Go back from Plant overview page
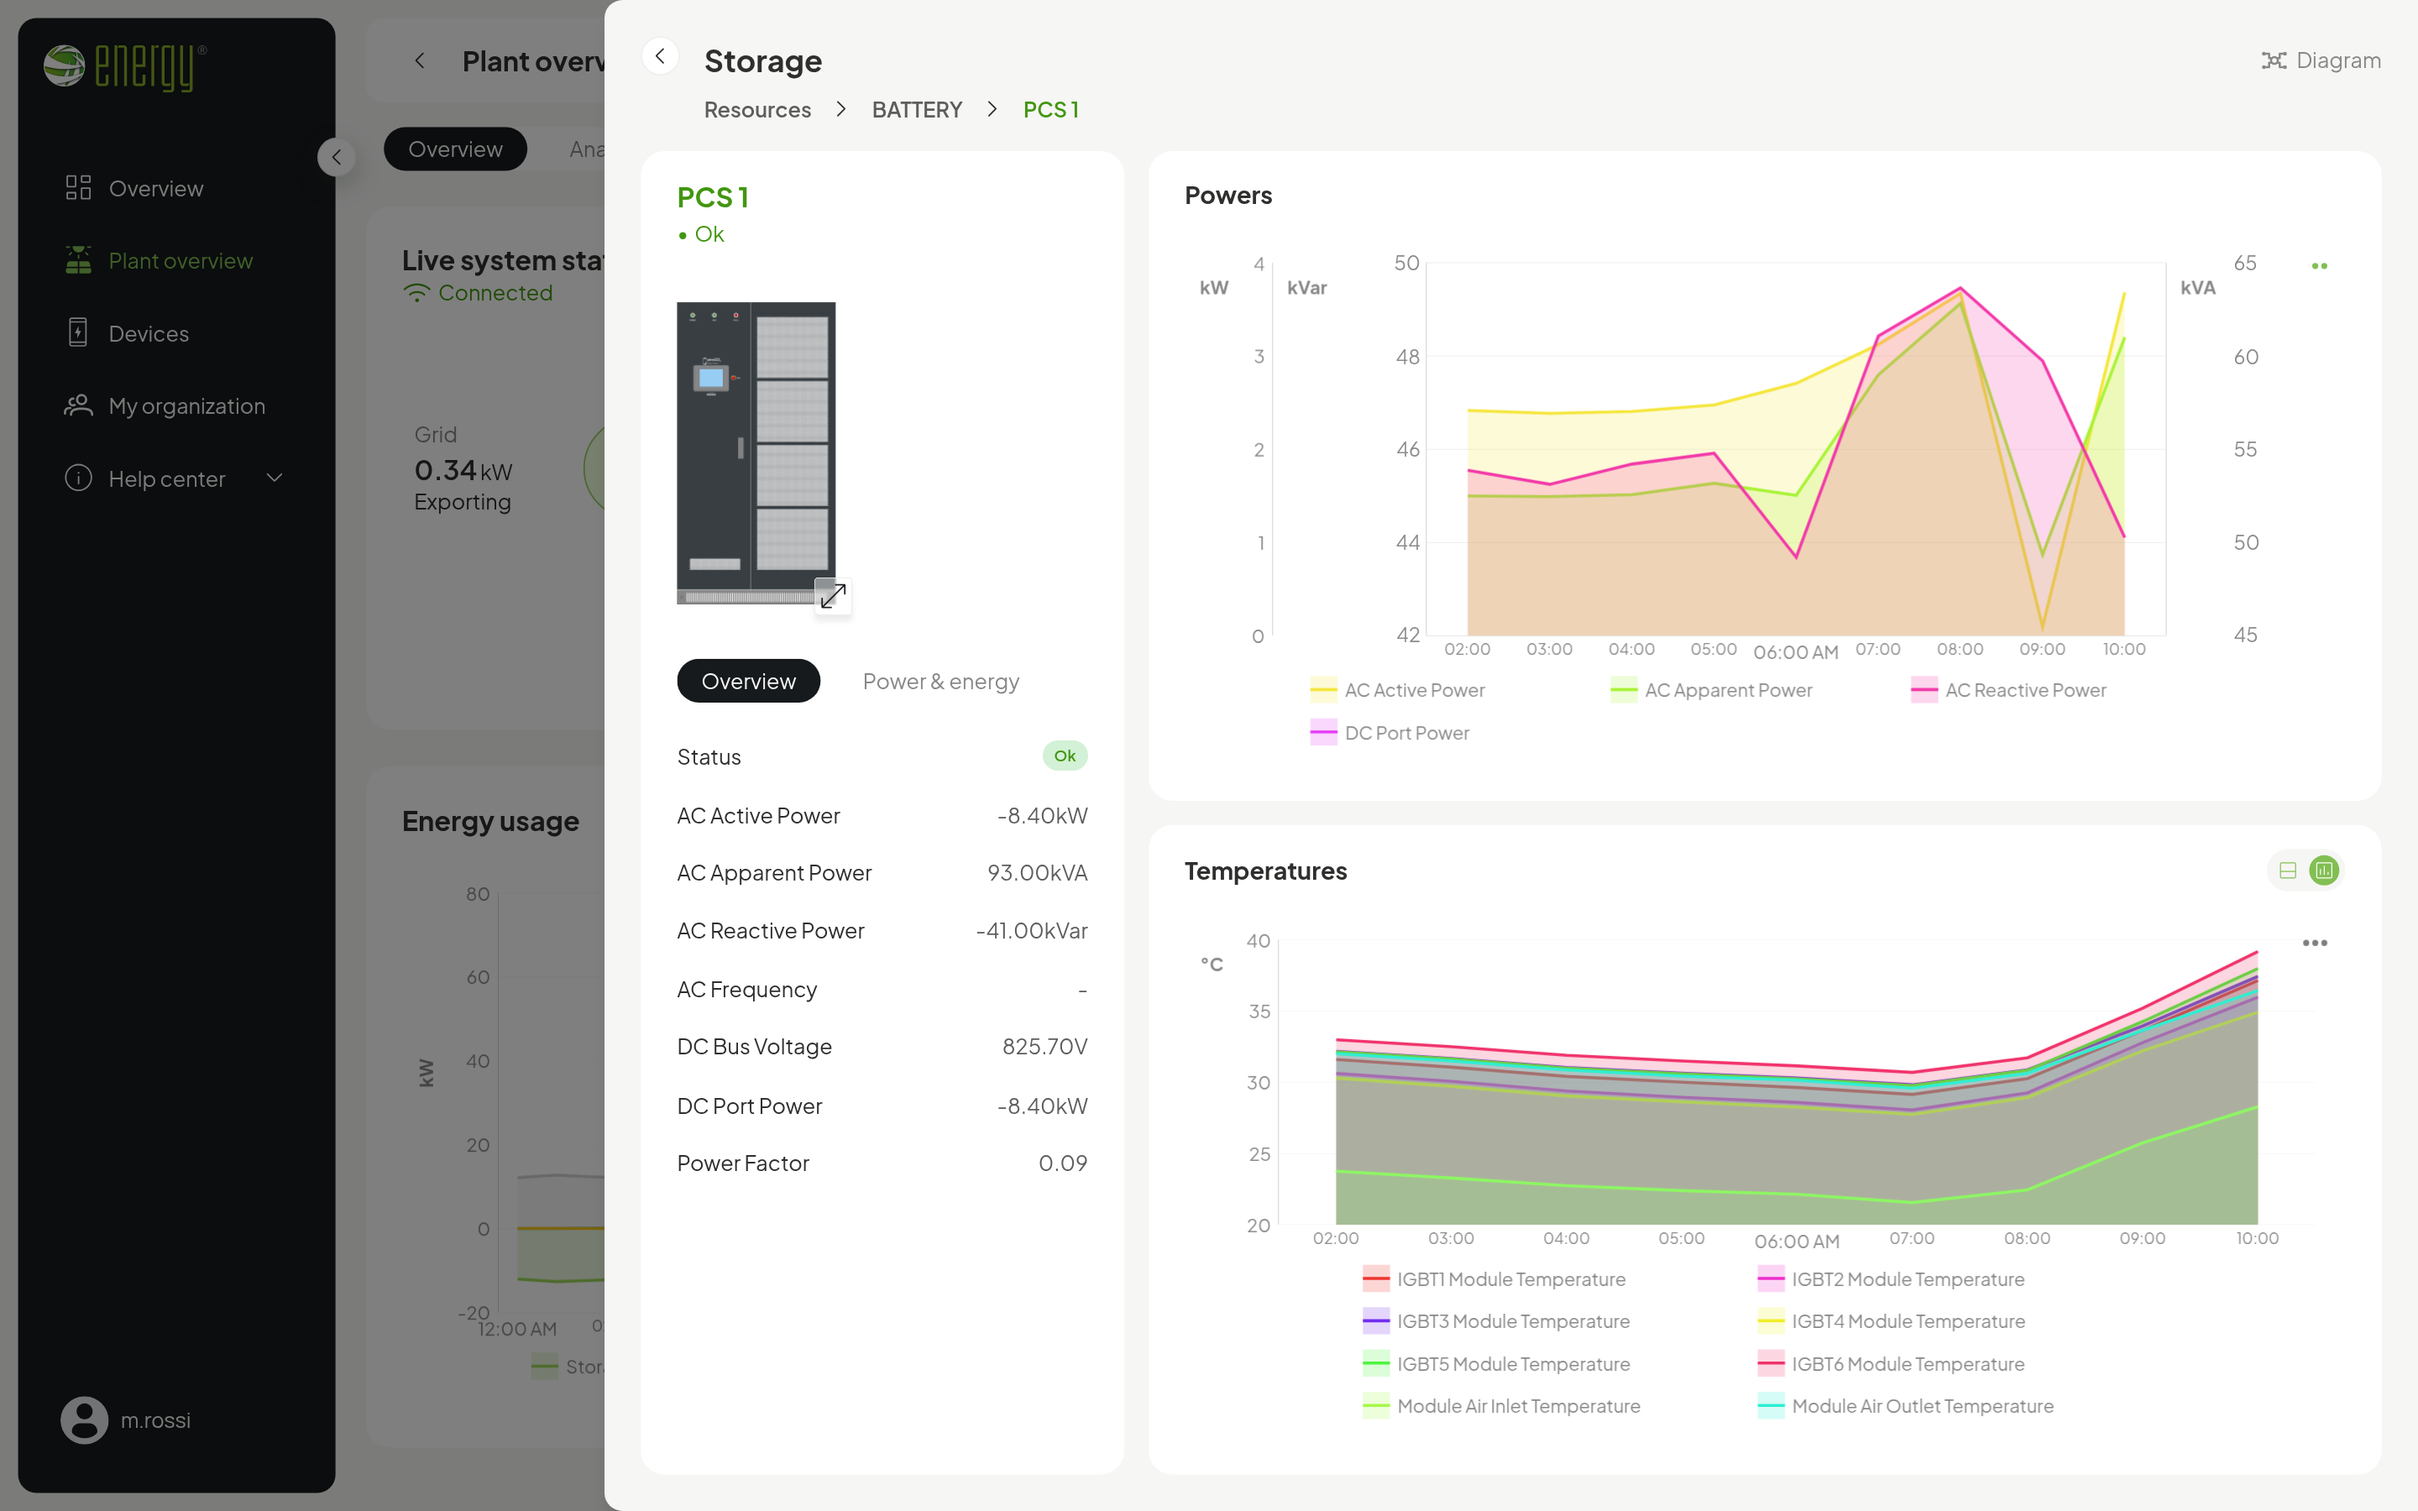 pos(420,61)
